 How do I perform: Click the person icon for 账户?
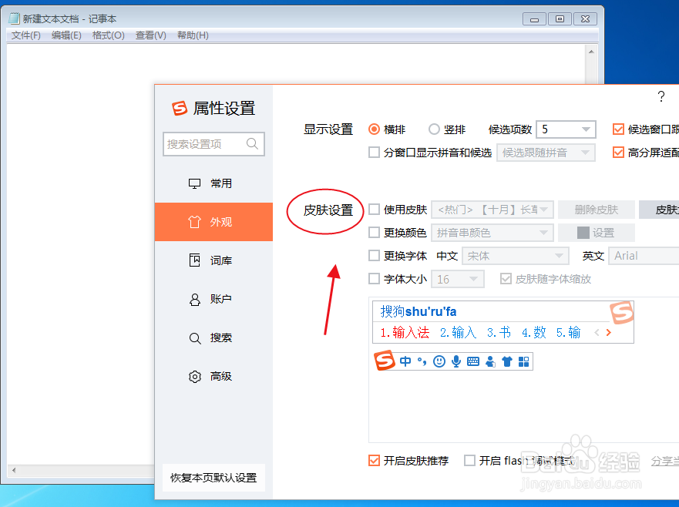[194, 299]
